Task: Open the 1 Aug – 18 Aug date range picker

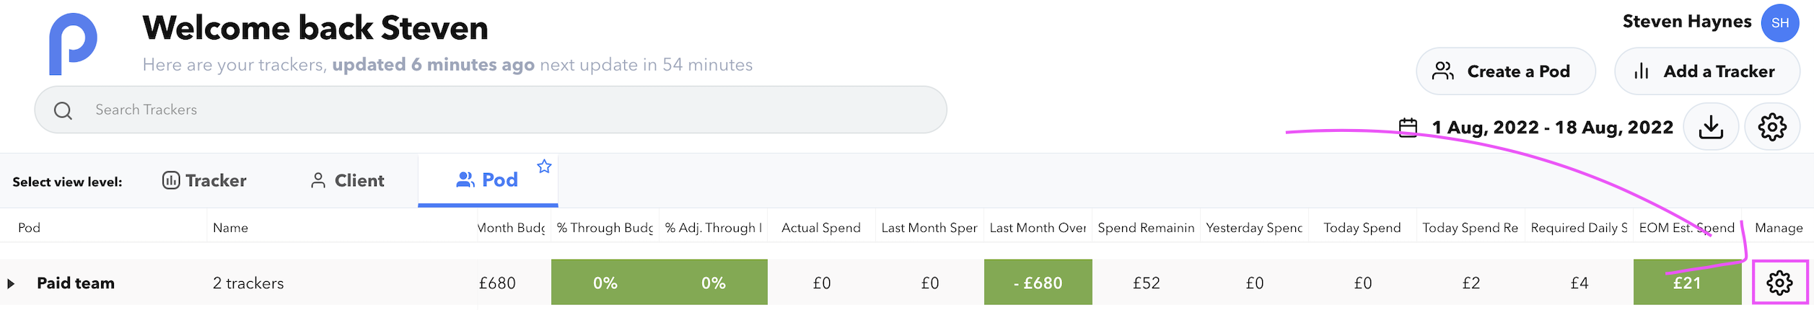Action: (1551, 128)
